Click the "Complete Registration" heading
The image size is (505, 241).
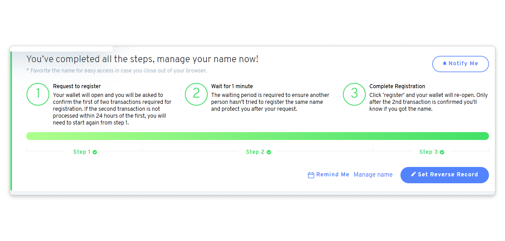pos(397,86)
